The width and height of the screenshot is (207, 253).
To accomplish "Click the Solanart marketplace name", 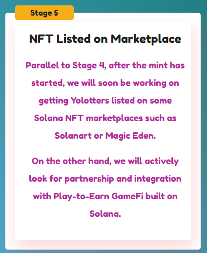I will (73, 136).
